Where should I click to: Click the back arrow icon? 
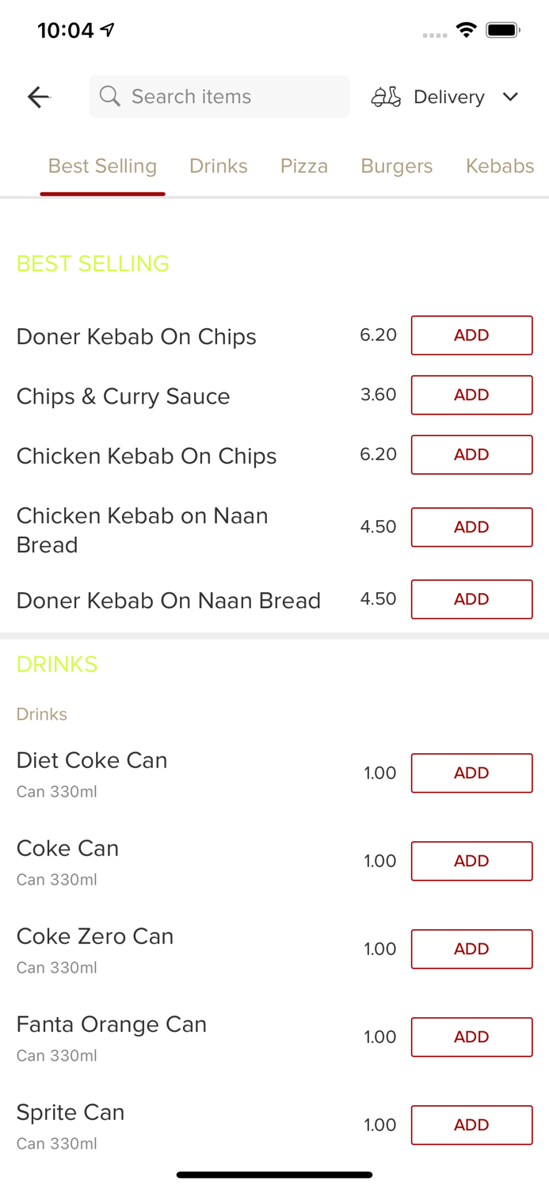click(38, 97)
